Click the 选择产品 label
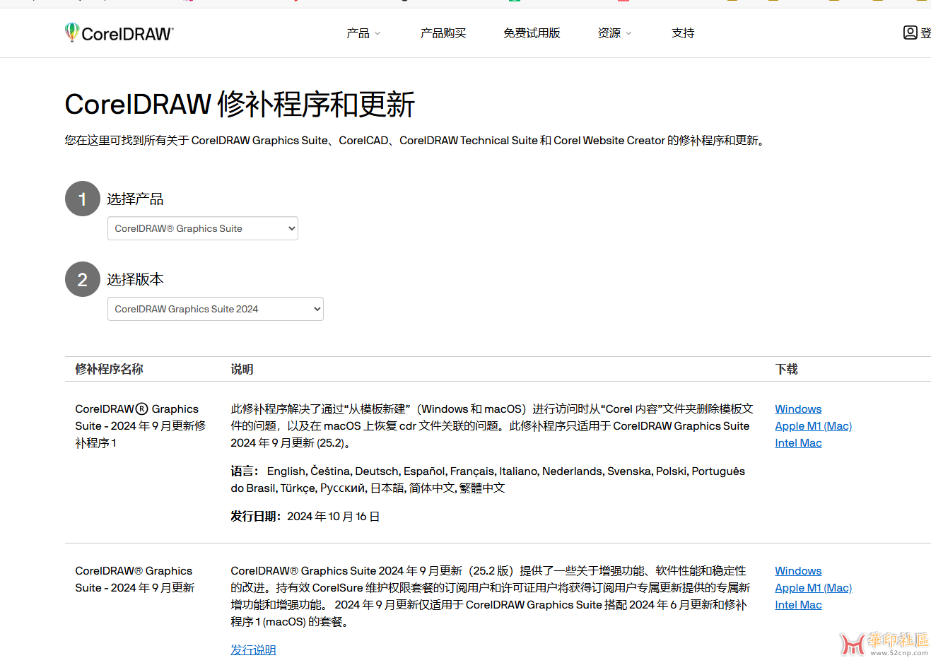The height and width of the screenshot is (658, 931). point(135,199)
